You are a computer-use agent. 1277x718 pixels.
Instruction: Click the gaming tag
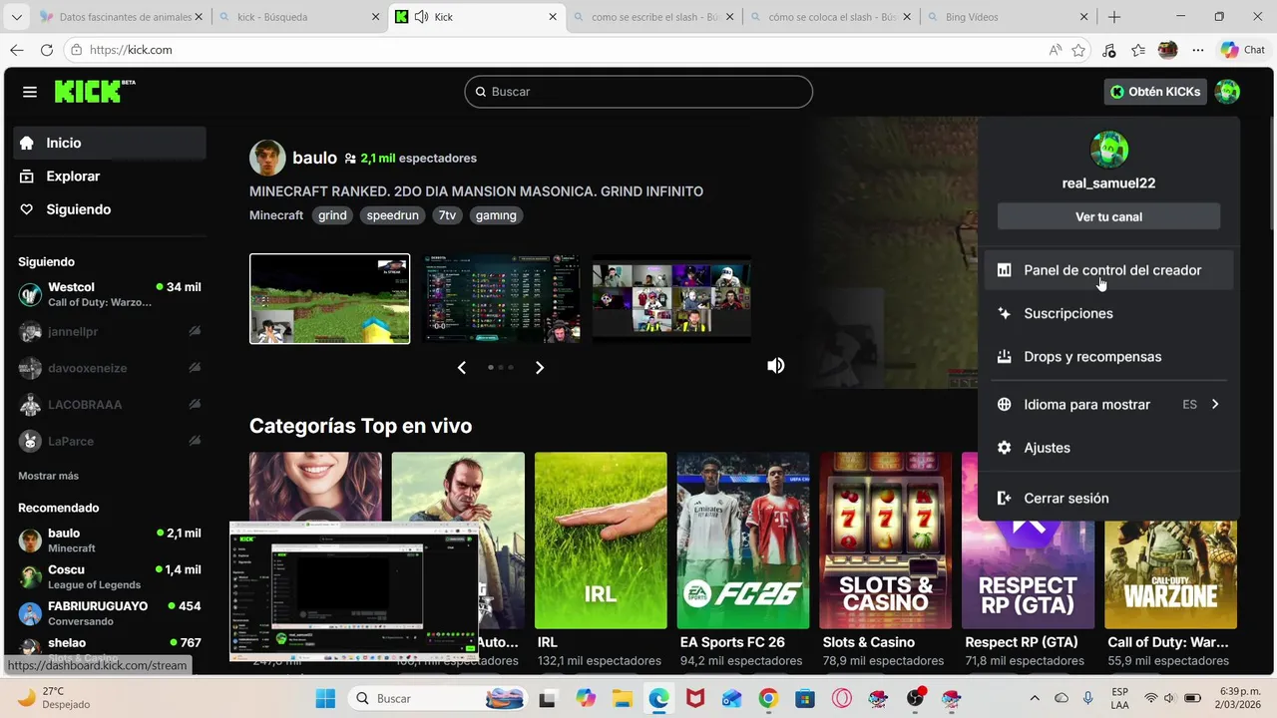(496, 215)
